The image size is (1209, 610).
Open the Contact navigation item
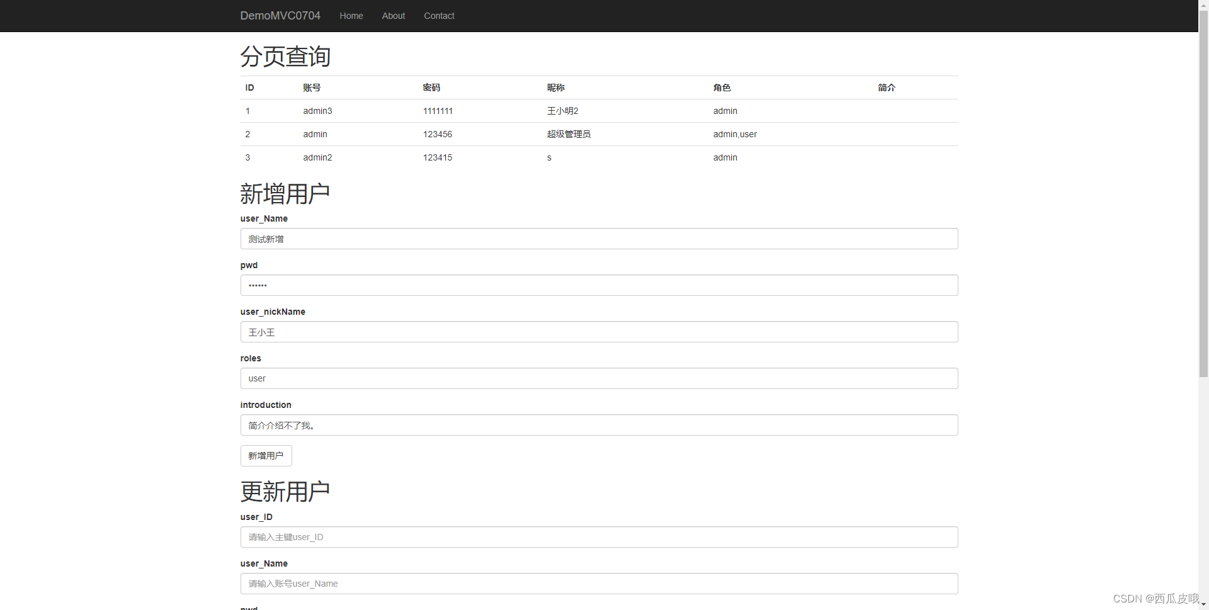pos(438,16)
